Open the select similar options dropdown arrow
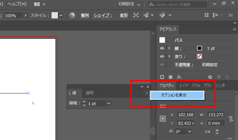Image resolution: width=238 pixels, height=140 pixels. pyautogui.click(x=152, y=15)
